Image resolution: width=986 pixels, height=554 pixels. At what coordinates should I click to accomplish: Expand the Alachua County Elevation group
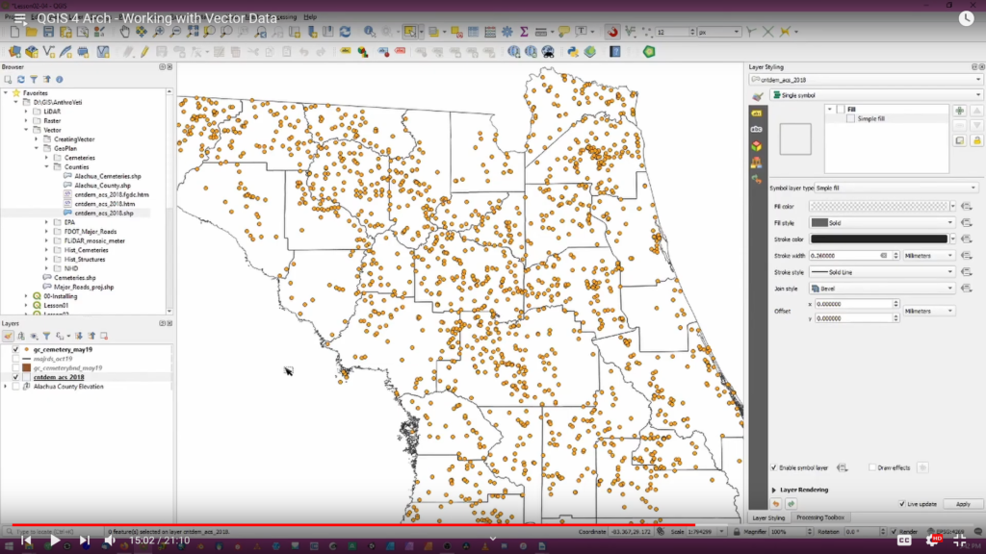coord(6,387)
